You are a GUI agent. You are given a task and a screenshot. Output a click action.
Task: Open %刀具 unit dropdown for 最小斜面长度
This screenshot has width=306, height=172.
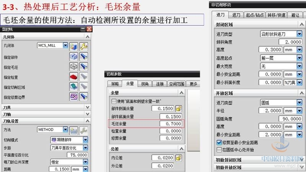(299, 82)
